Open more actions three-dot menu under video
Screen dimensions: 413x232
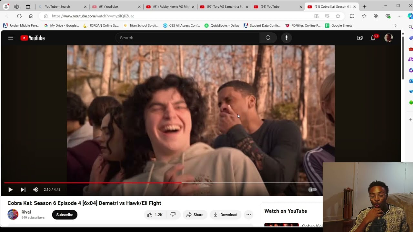coord(248,215)
